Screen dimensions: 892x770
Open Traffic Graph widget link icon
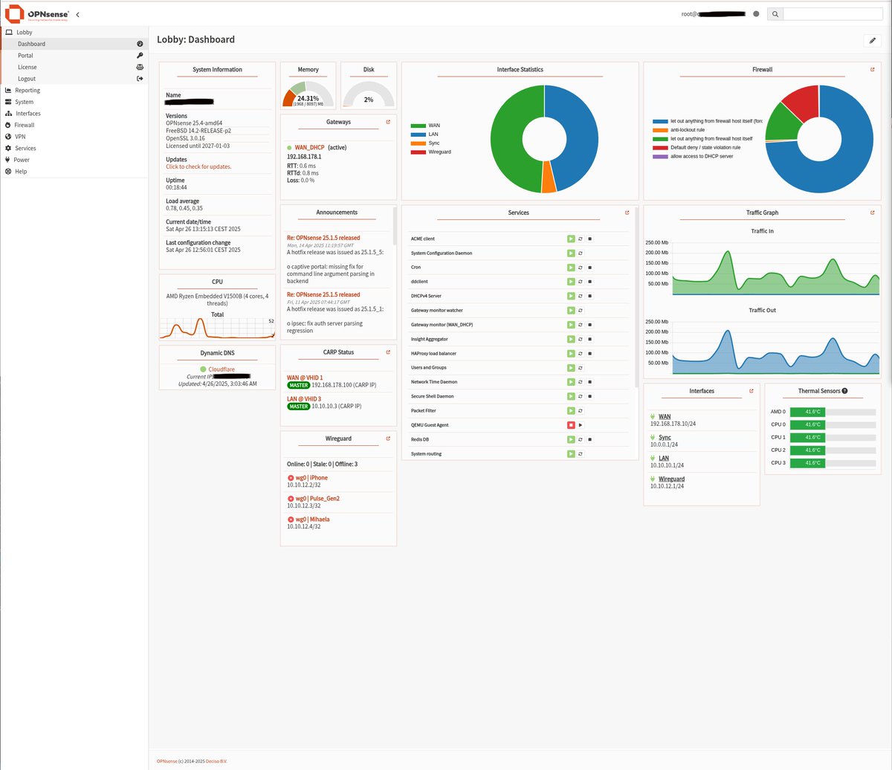click(x=873, y=213)
